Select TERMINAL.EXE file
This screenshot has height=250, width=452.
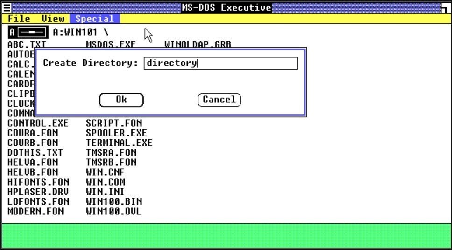click(120, 143)
